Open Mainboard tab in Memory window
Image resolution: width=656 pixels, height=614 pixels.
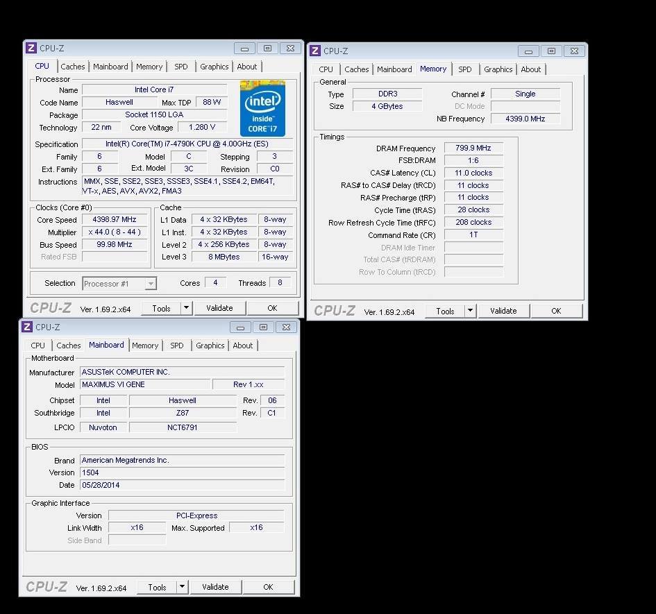(x=394, y=69)
